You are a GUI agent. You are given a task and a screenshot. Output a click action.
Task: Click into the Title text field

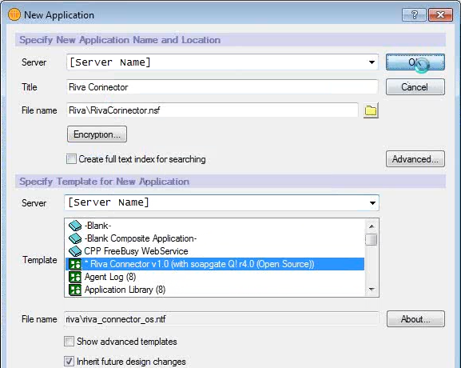[x=222, y=87]
